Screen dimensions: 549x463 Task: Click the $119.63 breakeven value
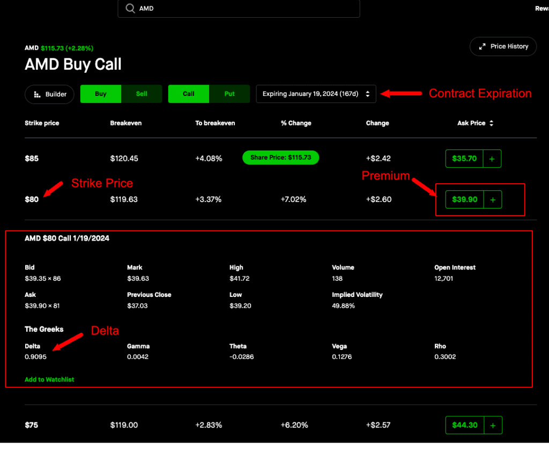124,199
